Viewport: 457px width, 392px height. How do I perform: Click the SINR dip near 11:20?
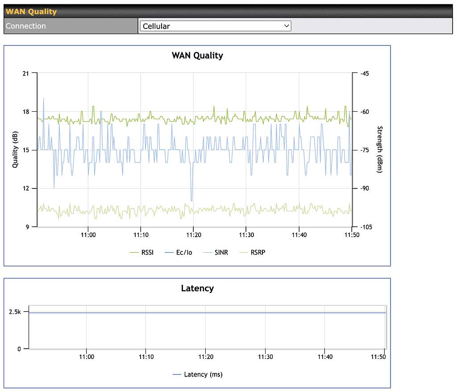point(192,200)
